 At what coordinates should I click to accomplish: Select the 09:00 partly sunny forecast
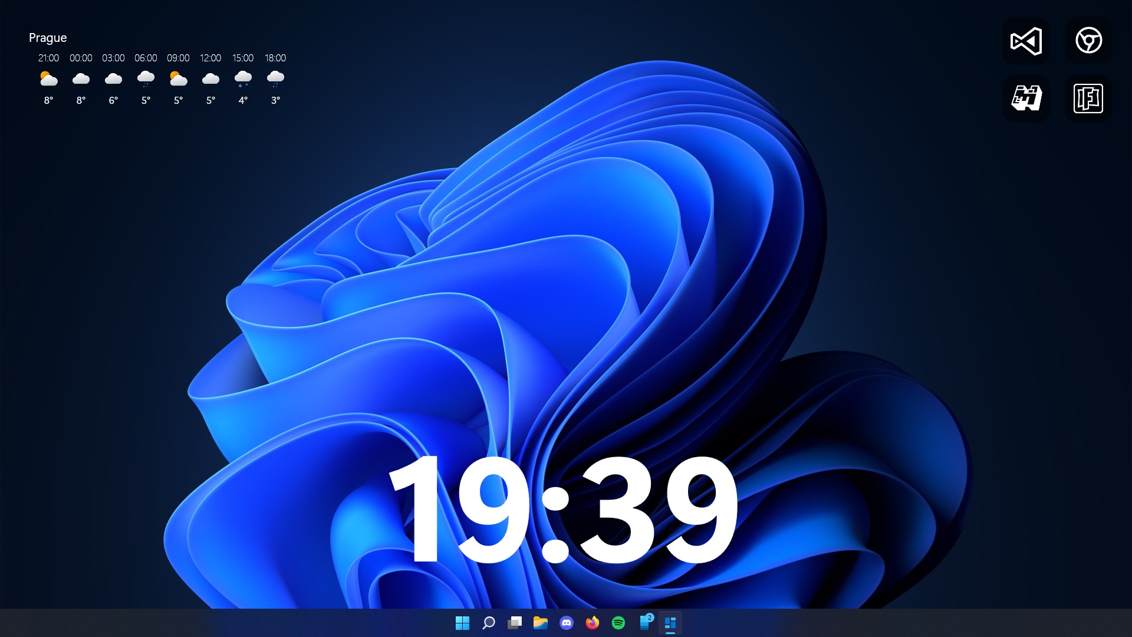[x=178, y=78]
